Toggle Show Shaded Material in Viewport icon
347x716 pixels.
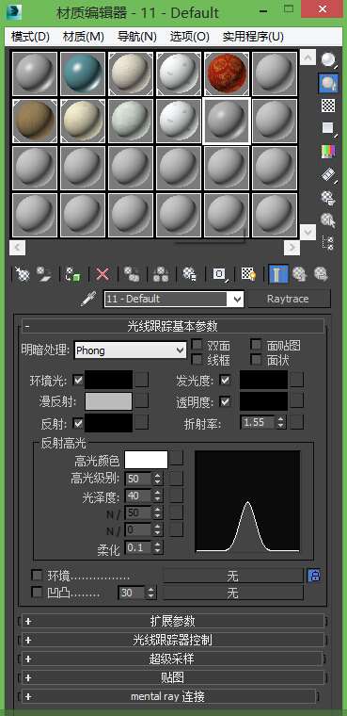pos(248,274)
